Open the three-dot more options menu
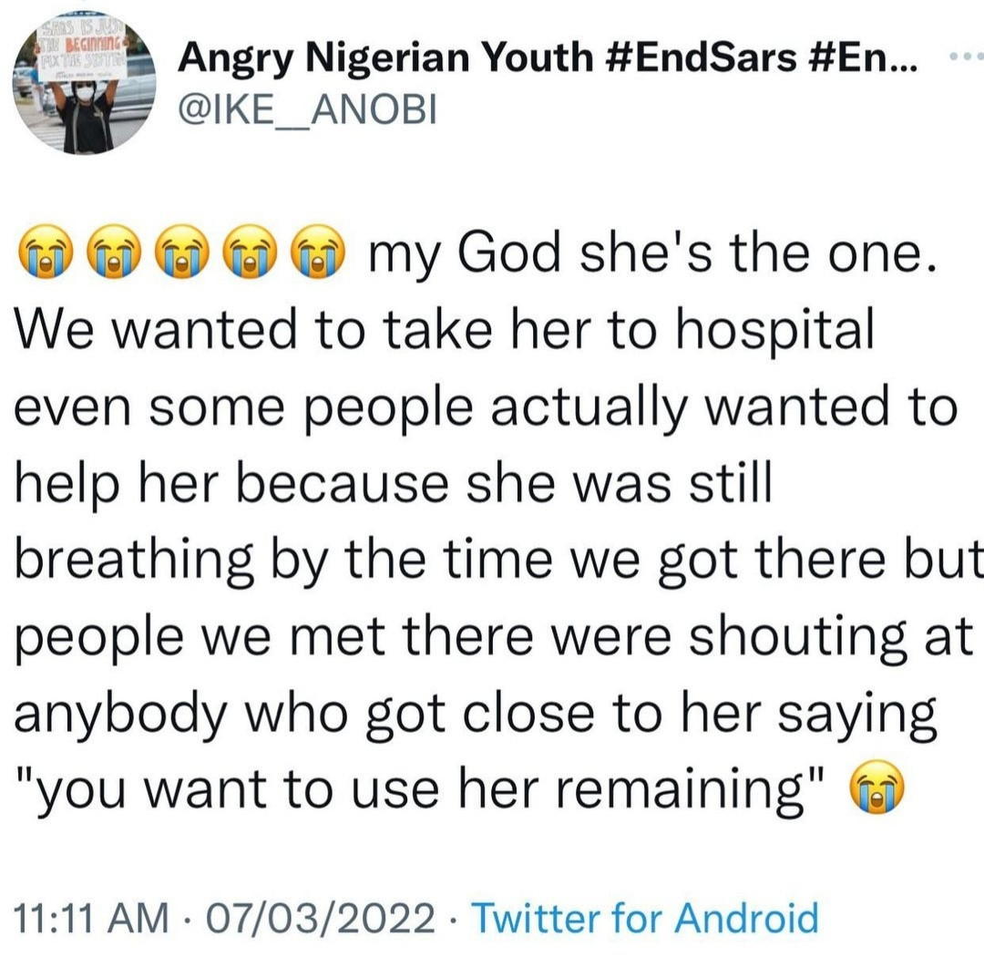The width and height of the screenshot is (984, 978). point(964,57)
